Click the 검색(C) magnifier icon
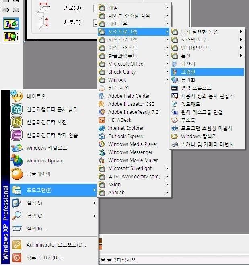This screenshot has width=249, height=265. (x=16, y=216)
